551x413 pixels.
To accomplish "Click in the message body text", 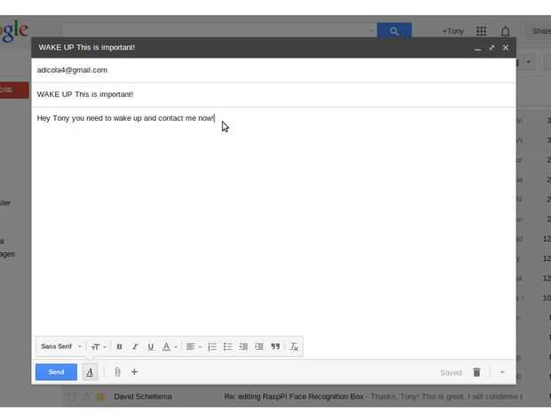I will (125, 118).
